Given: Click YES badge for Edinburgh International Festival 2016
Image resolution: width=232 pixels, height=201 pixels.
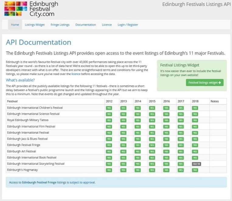Looking at the screenshot, I should 166,133.
